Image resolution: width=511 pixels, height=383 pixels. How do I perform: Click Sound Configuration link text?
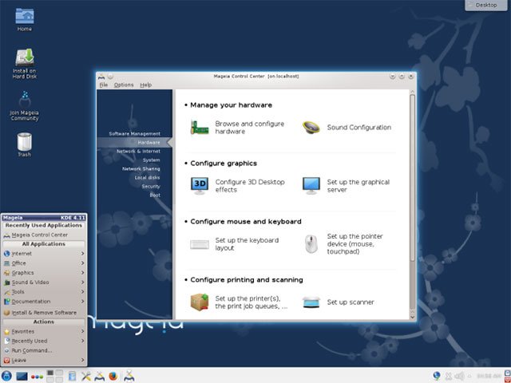358,128
